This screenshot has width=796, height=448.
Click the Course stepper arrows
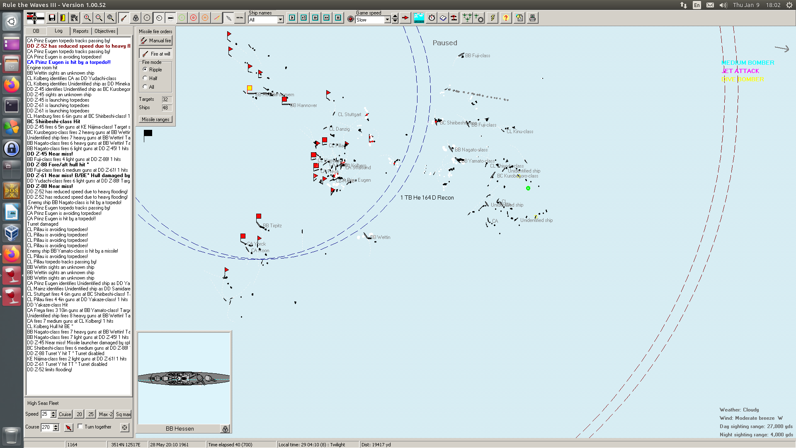point(56,427)
